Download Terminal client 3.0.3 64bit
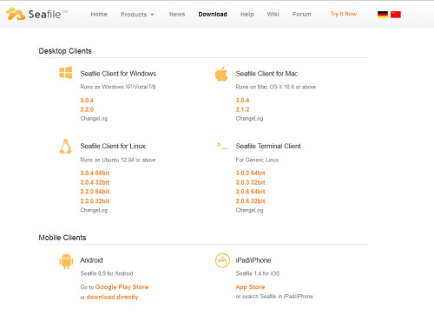The height and width of the screenshot is (314, 434). coord(251,173)
